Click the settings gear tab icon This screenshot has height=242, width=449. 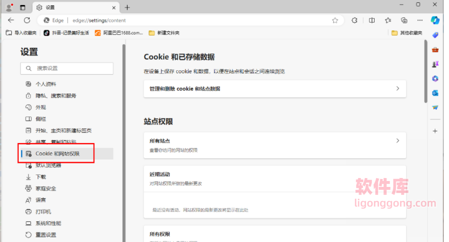click(x=39, y=7)
